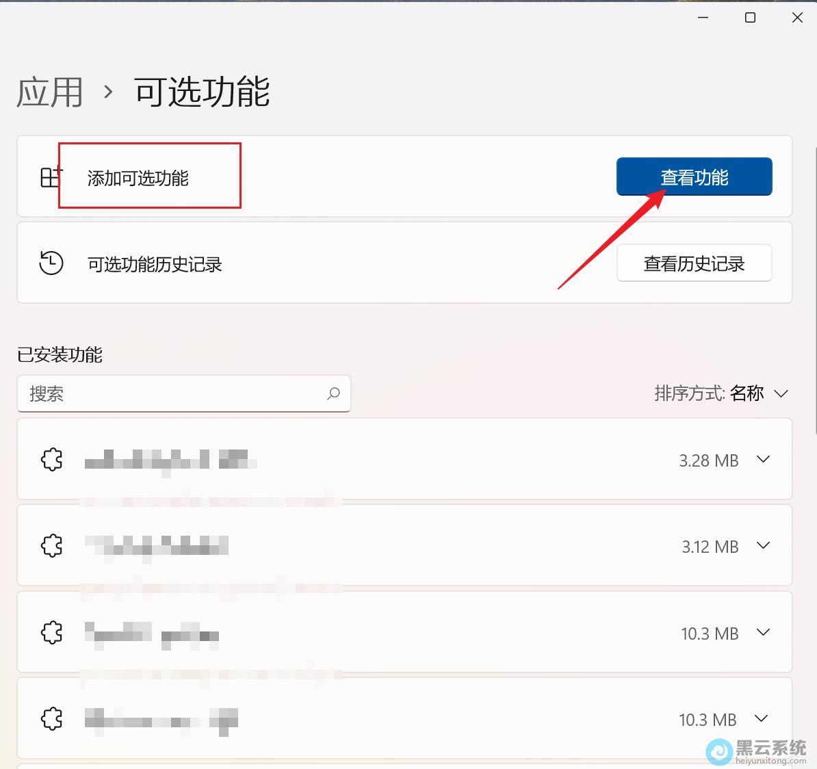Click the clock icon beside 可选功能历史记录
This screenshot has height=769, width=817.
click(x=50, y=263)
